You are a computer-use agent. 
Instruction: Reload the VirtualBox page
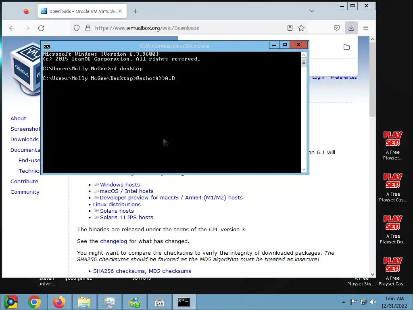(41, 28)
